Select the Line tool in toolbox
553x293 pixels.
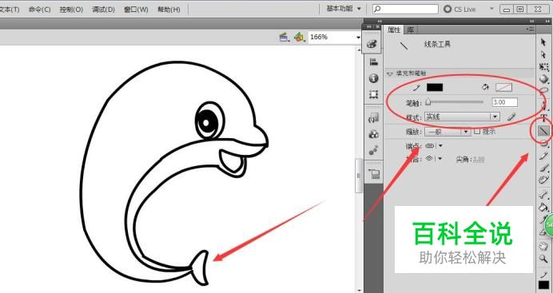click(543, 131)
